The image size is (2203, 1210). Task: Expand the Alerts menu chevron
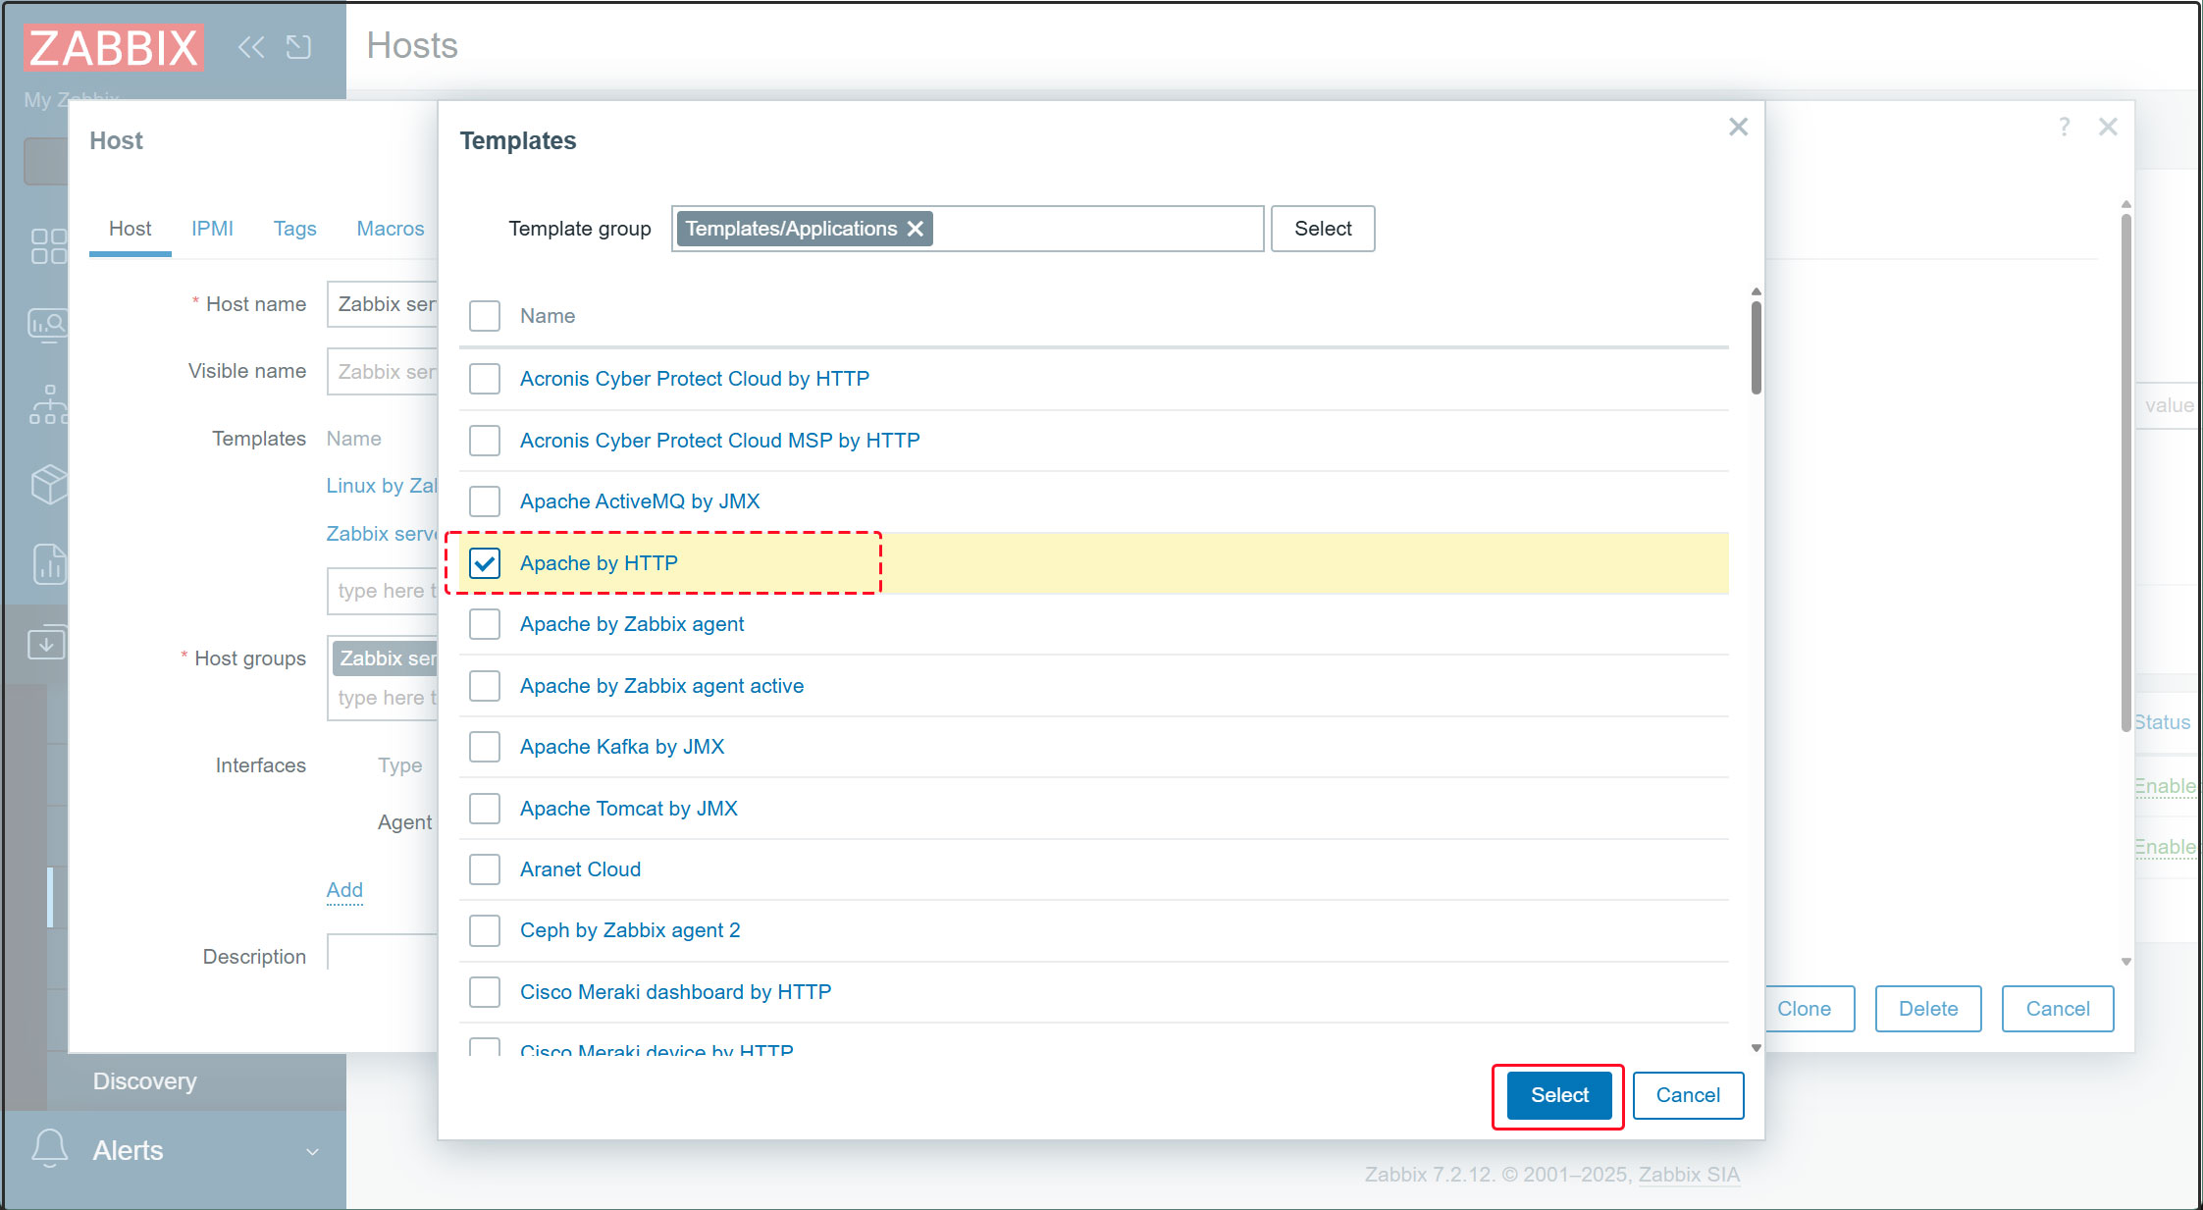312,1151
